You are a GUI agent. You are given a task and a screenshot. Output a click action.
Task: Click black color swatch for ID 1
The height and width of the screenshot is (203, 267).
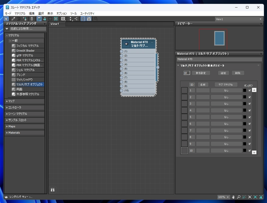tap(245, 90)
